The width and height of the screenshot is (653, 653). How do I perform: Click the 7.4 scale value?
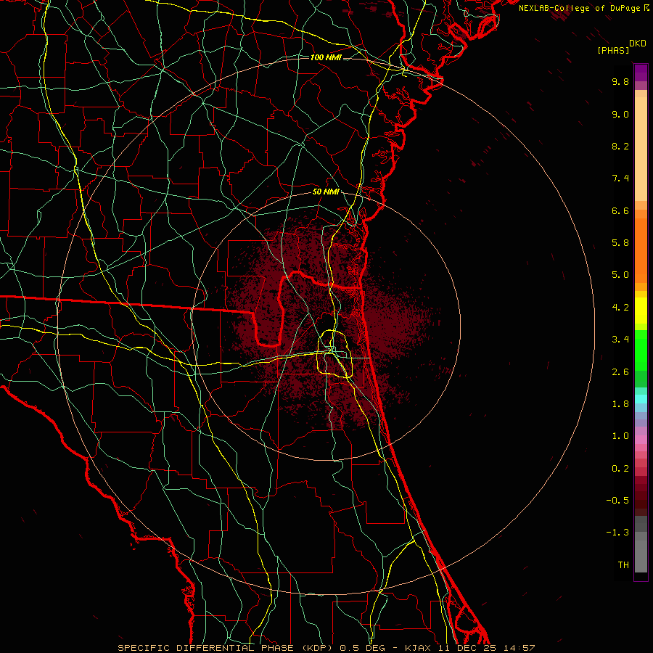point(620,178)
